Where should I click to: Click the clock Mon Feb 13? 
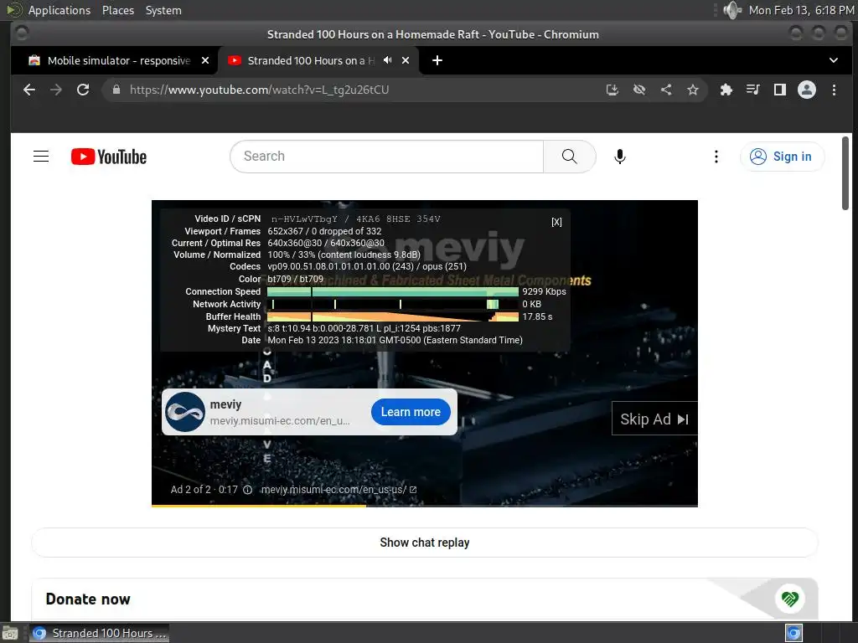click(801, 10)
